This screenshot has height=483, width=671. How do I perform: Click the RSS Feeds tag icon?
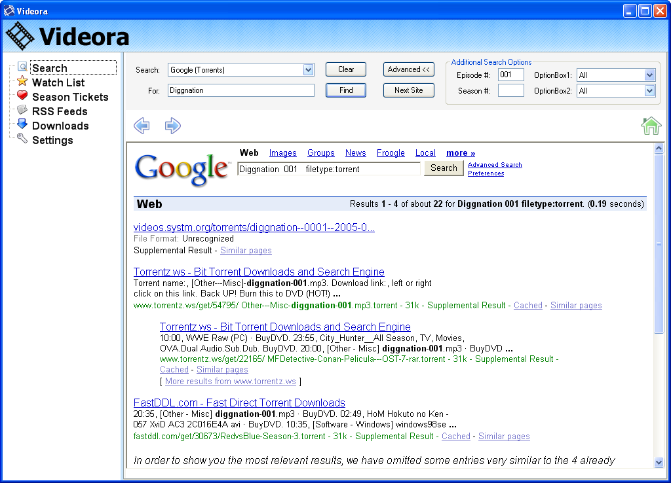pos(22,110)
